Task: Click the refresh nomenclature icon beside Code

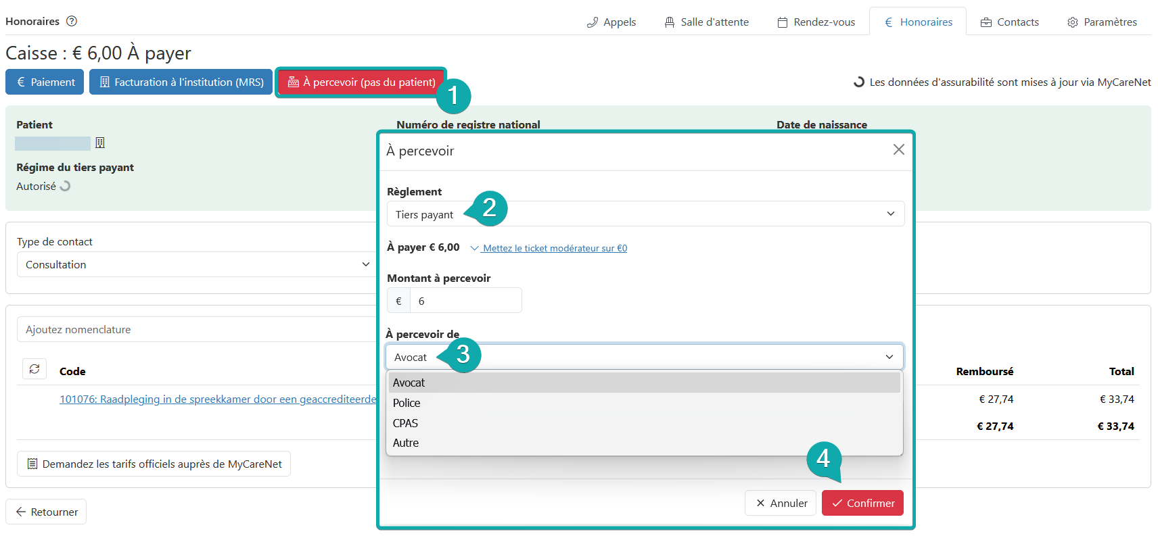Action: point(34,369)
